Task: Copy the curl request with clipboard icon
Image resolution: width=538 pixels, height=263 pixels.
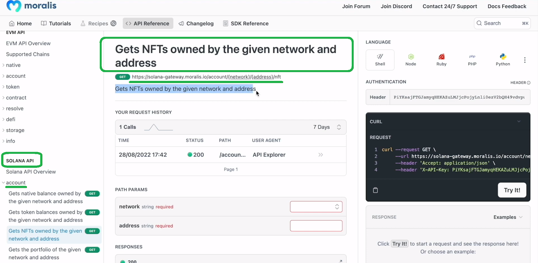Action: (x=376, y=190)
